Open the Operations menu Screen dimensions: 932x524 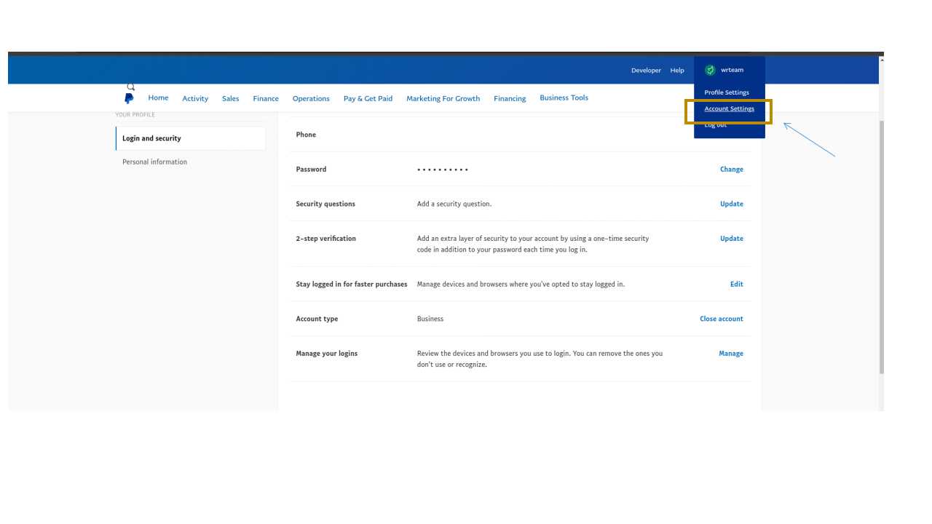click(x=311, y=99)
